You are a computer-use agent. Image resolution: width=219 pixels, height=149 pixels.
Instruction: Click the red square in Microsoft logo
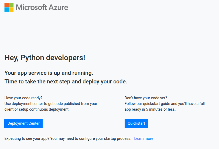coord(6,5)
